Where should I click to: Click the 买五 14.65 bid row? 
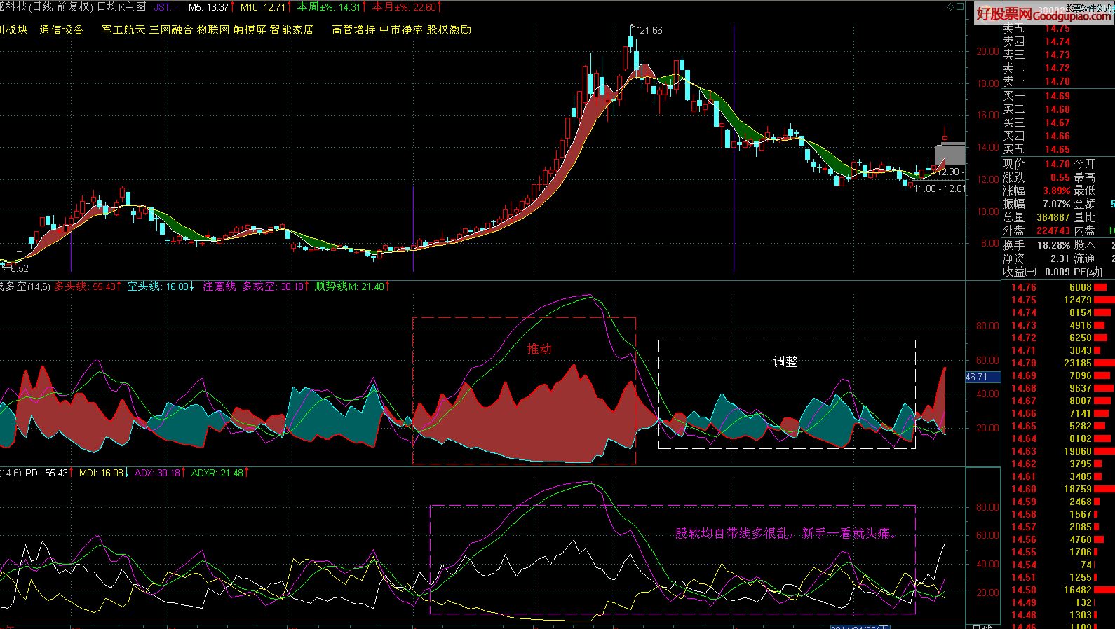coord(1036,149)
